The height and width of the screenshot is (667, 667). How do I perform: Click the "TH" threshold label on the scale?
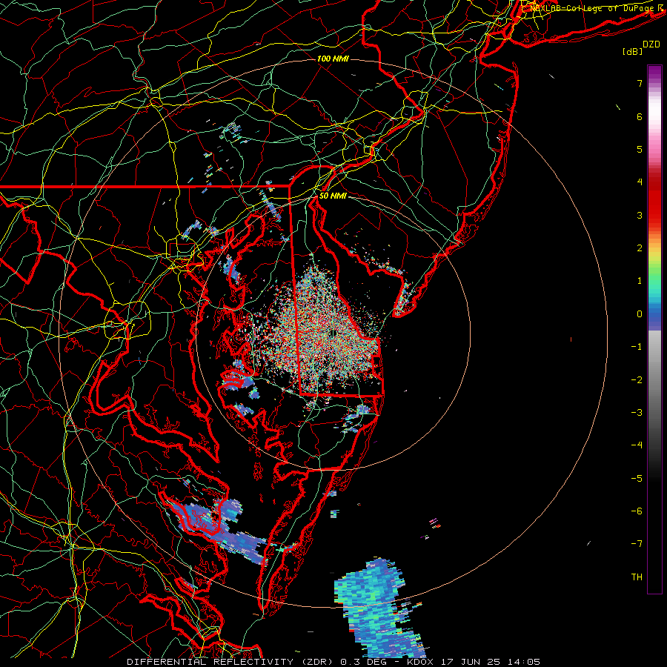pos(637,577)
